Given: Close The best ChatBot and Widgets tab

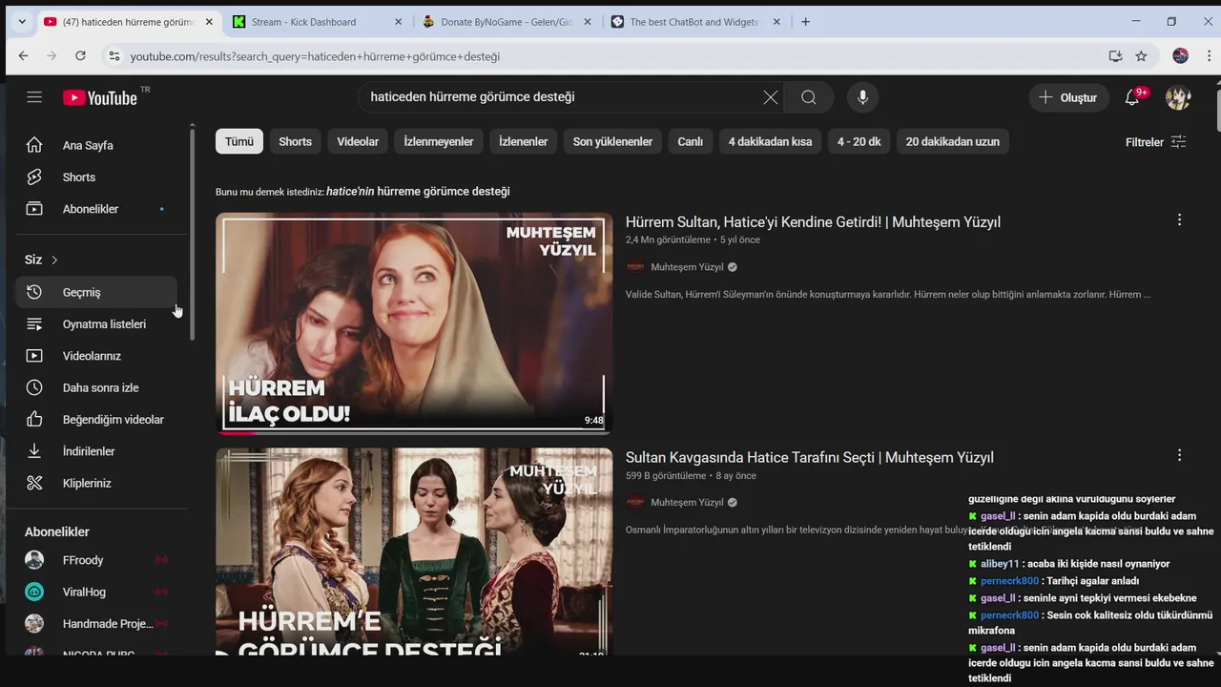Looking at the screenshot, I should (x=776, y=22).
